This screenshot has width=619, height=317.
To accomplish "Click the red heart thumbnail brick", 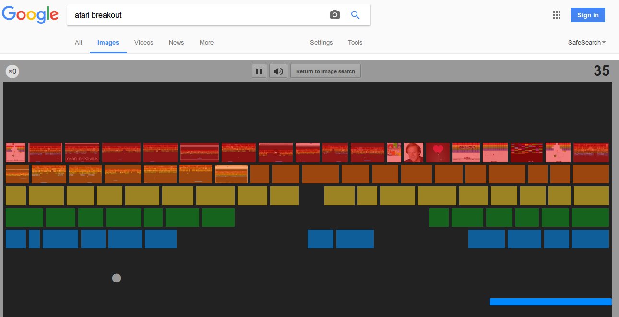I will tap(438, 153).
